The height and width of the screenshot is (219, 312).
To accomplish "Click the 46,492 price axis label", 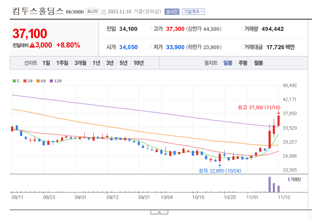I will (290, 86).
